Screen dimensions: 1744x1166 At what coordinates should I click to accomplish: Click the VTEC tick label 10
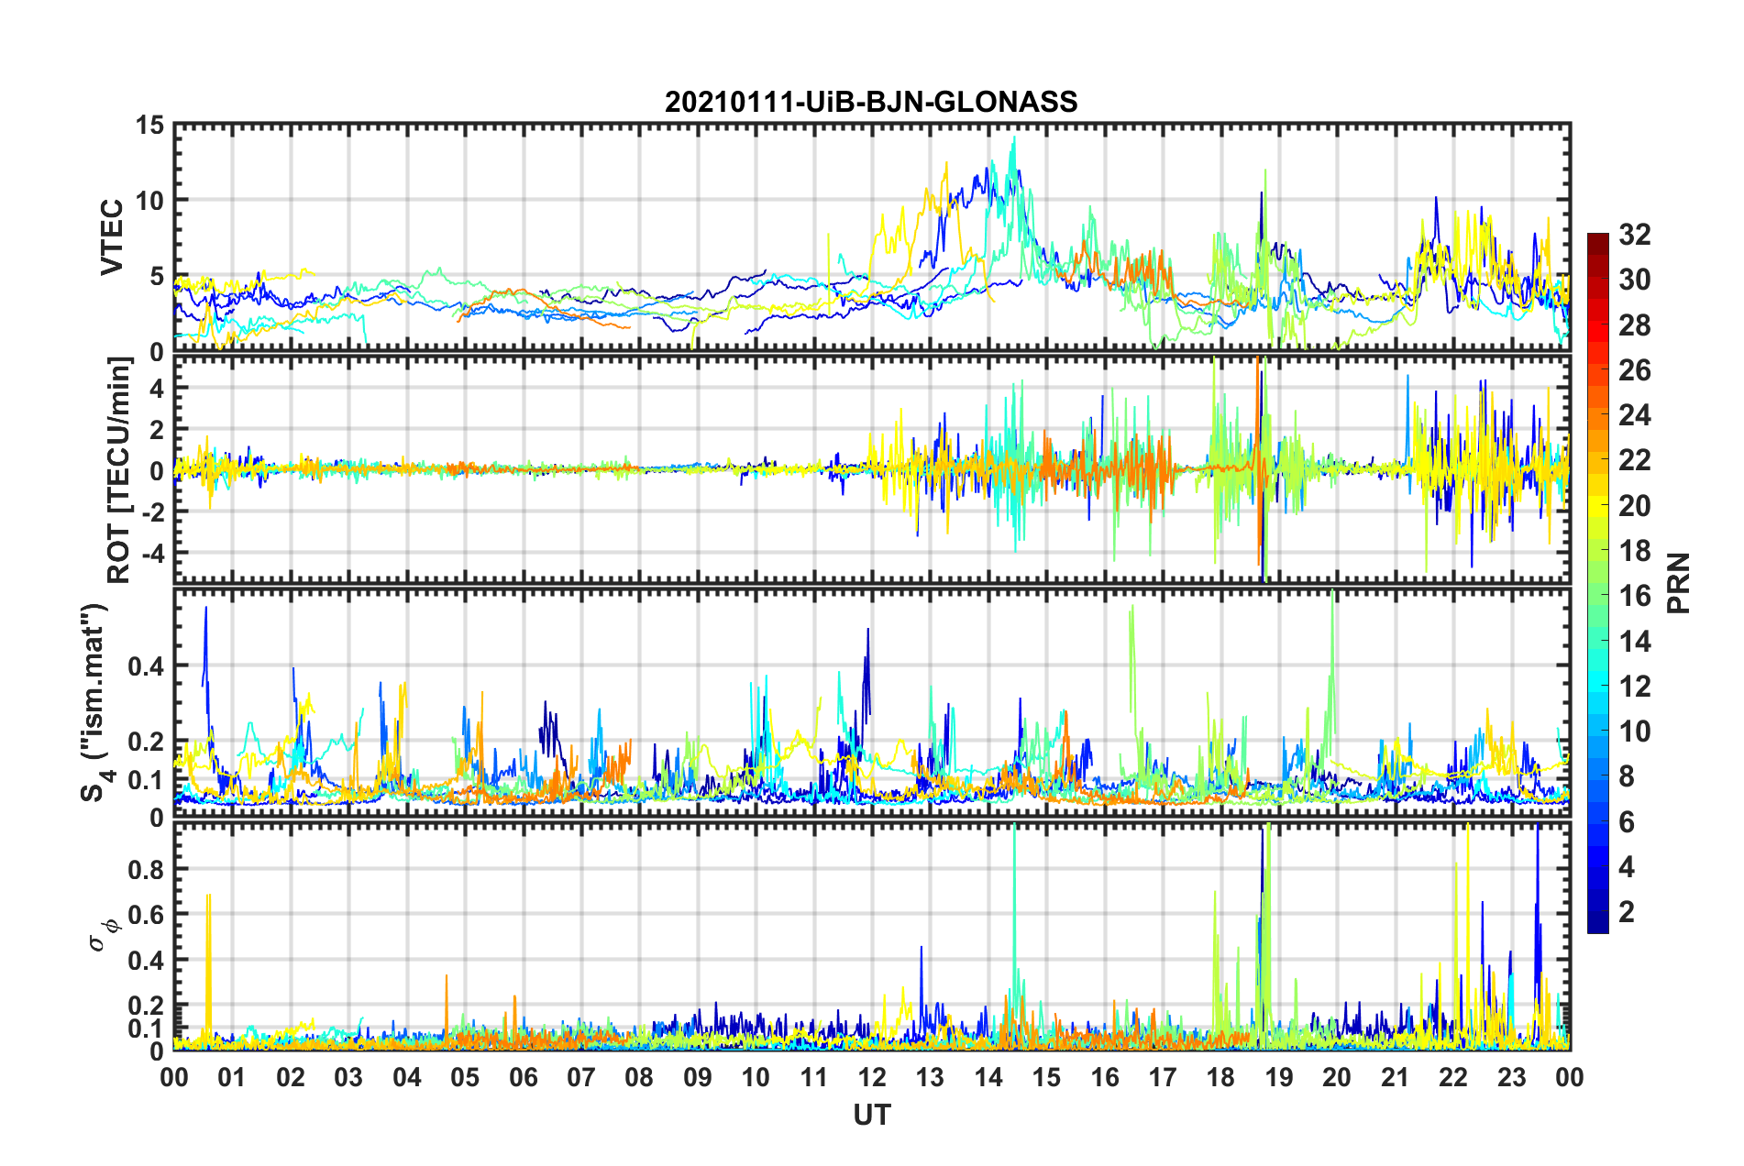pyautogui.click(x=149, y=201)
